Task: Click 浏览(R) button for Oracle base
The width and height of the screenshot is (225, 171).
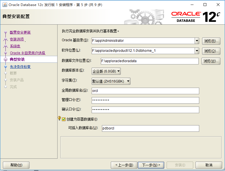Action: 211,41
